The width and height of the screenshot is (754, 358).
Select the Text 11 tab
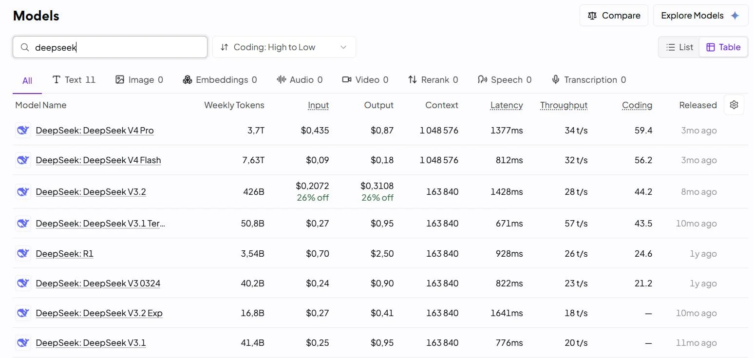tap(74, 80)
